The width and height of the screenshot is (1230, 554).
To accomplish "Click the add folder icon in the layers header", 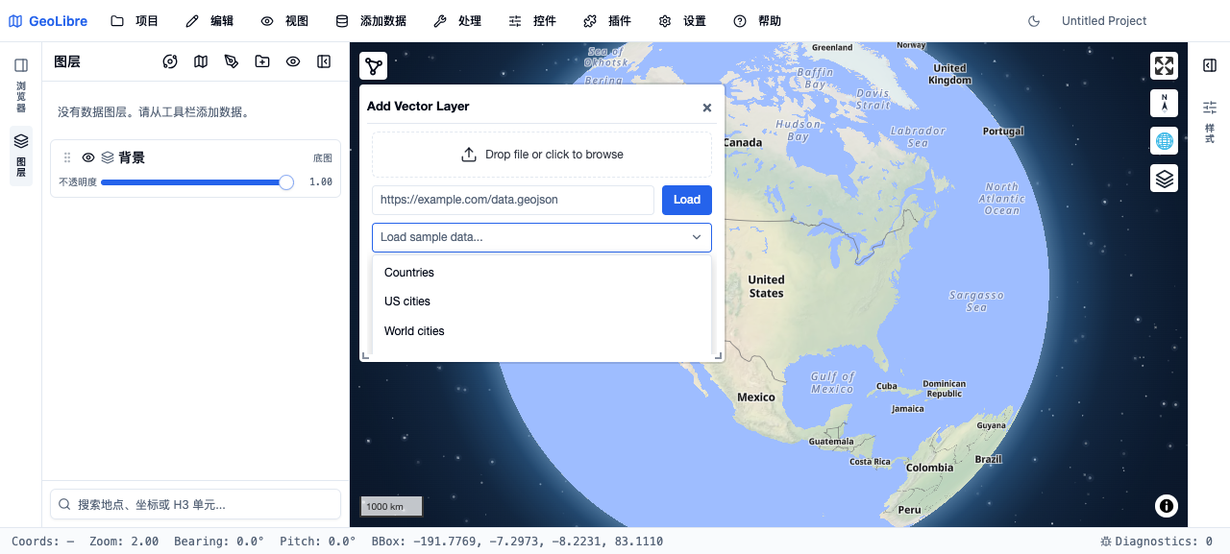I will pyautogui.click(x=262, y=61).
